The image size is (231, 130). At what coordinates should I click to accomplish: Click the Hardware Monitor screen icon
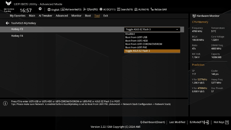click(x=194, y=16)
